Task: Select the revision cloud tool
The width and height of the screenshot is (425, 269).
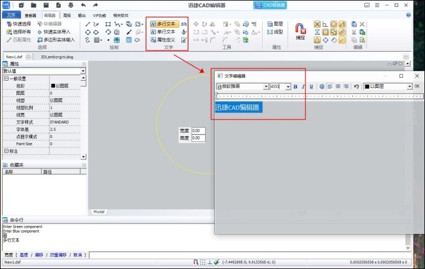Action: point(138,40)
